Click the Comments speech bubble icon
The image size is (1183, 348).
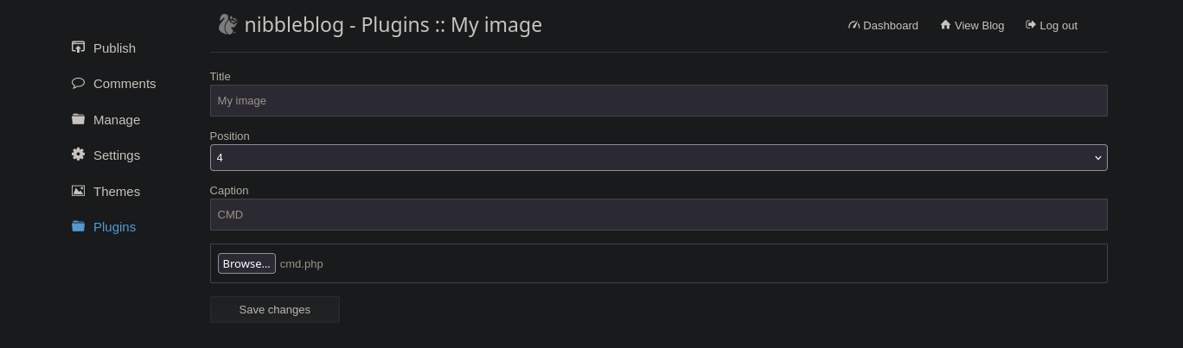pos(78,83)
